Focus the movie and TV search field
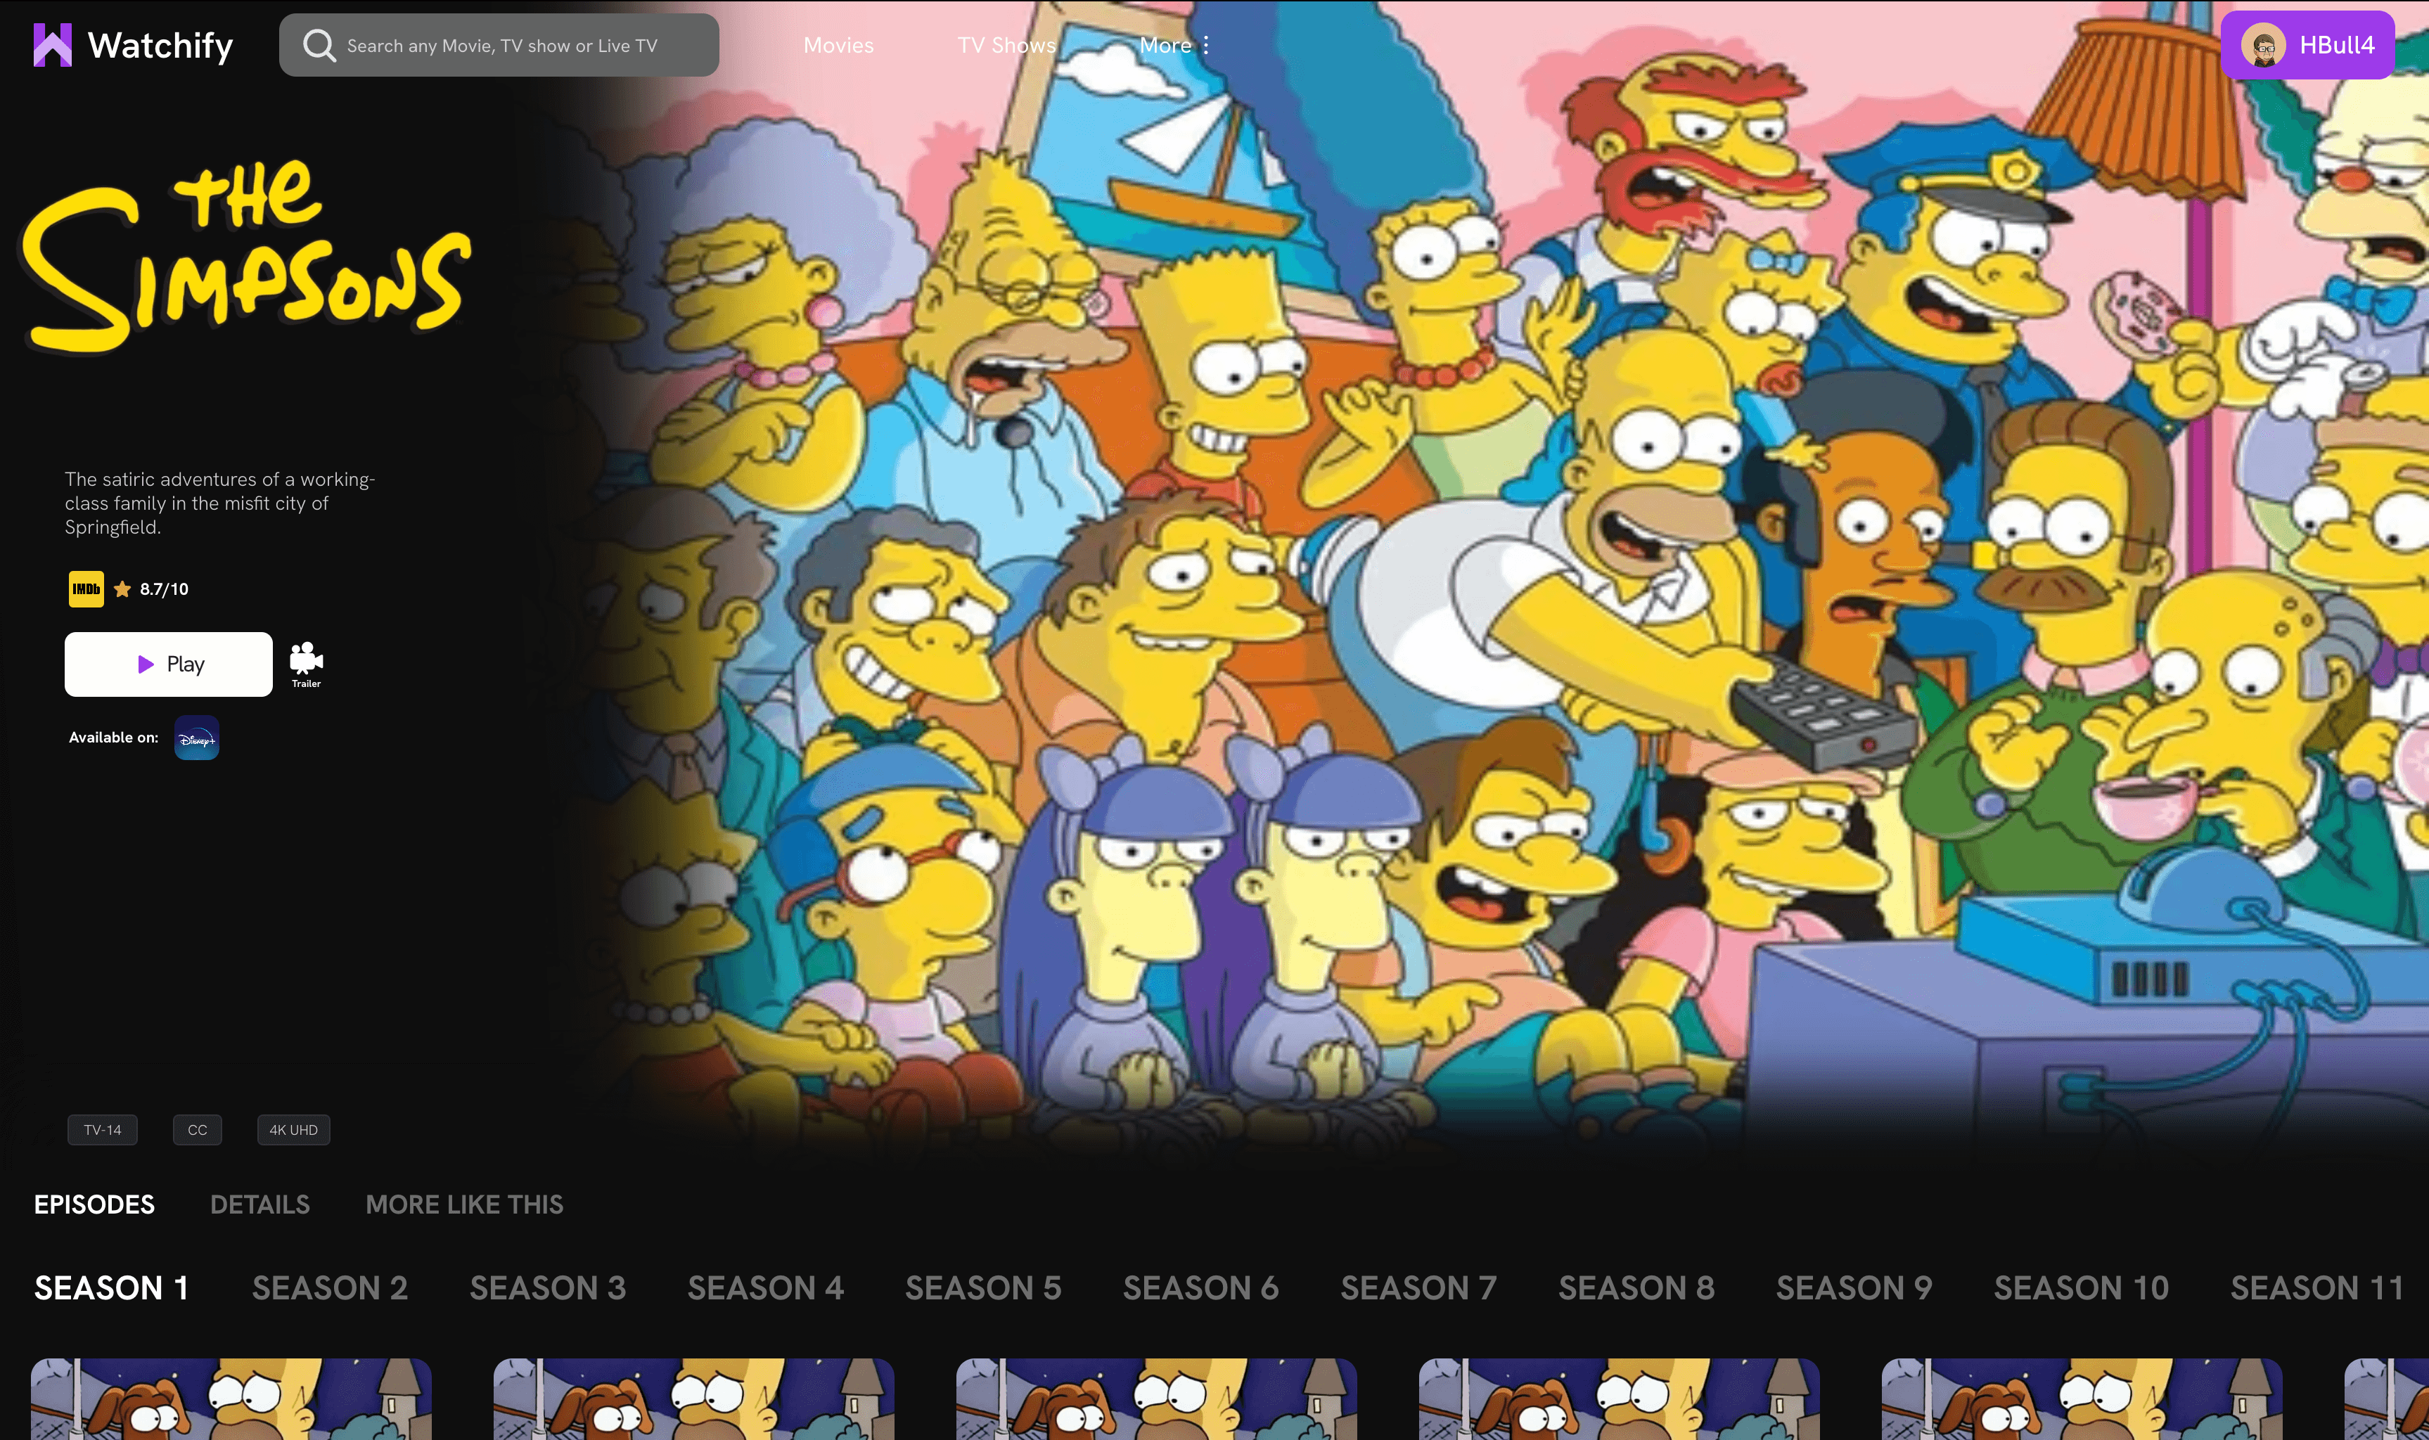The image size is (2429, 1440). click(x=499, y=44)
